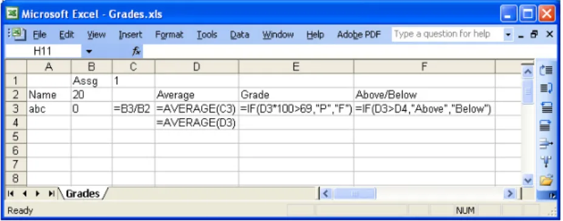
Task: Open the Format menu
Action: tap(169, 35)
